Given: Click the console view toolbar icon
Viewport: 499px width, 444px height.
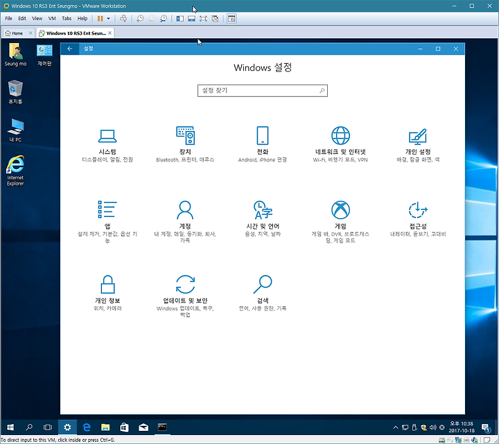Looking at the screenshot, I should (x=231, y=19).
